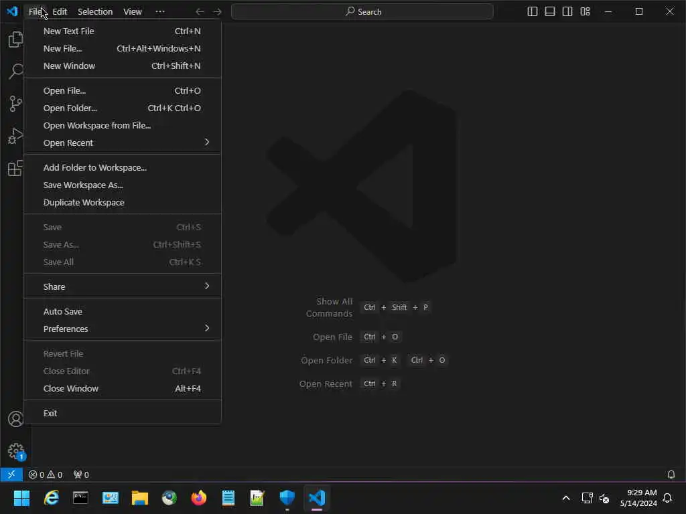Choose Exit from File menu

tap(122, 413)
